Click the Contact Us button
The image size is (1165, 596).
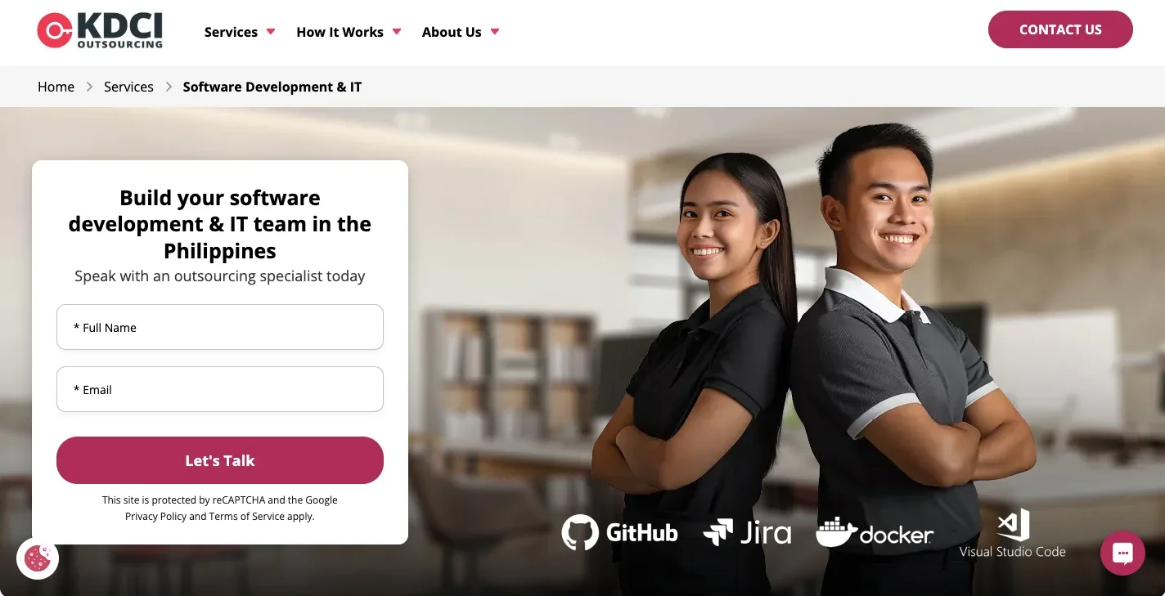click(x=1060, y=29)
